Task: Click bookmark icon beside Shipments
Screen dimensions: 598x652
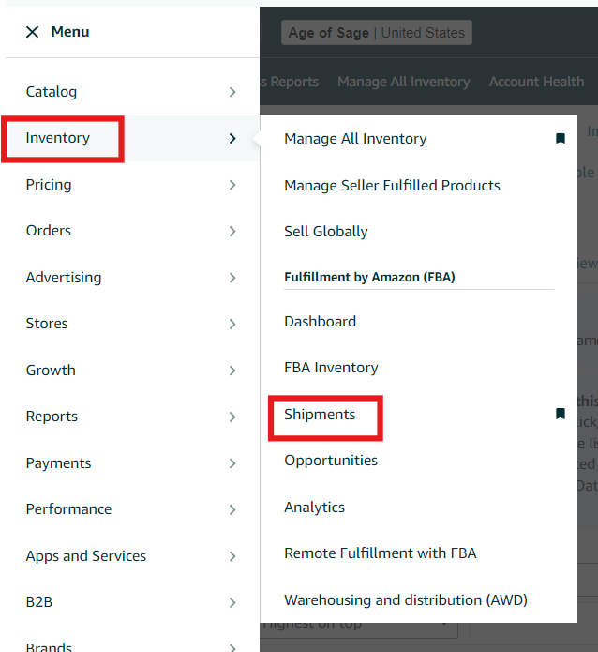Action: (561, 414)
